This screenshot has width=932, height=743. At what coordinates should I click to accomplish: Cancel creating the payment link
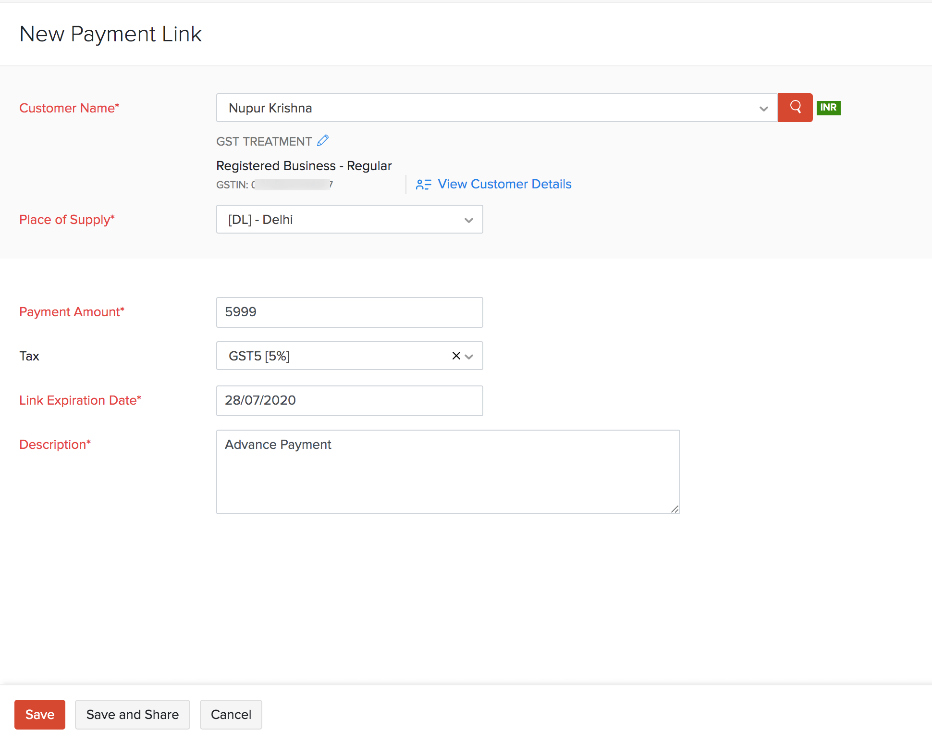point(231,714)
